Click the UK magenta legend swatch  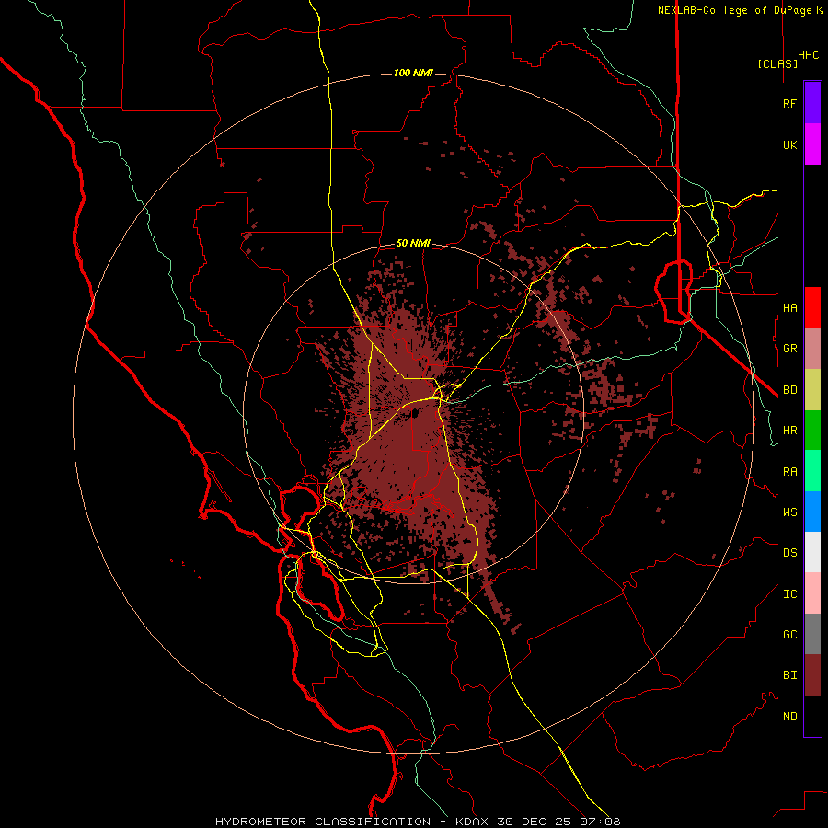point(812,144)
